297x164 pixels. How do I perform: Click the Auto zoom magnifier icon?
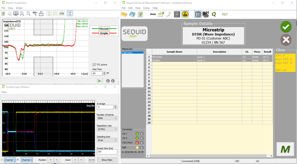tap(34, 14)
